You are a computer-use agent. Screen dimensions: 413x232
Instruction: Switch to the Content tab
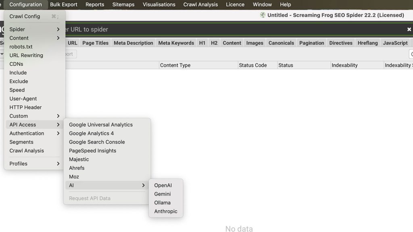tap(232, 43)
